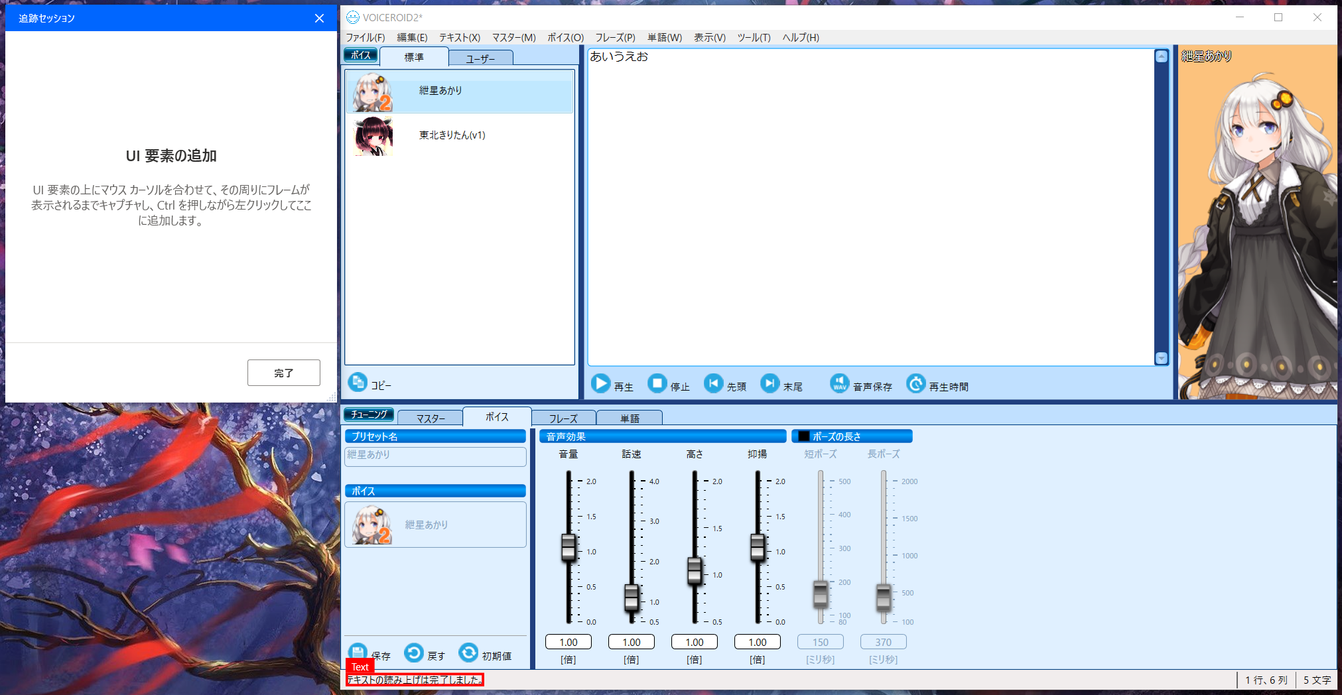Jump to start with the 先頭 icon

[x=713, y=383]
